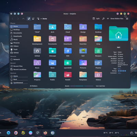Image resolution: width=137 pixels, height=137 pixels.
Task: Click Add link next to Tags
Action: 120,68
